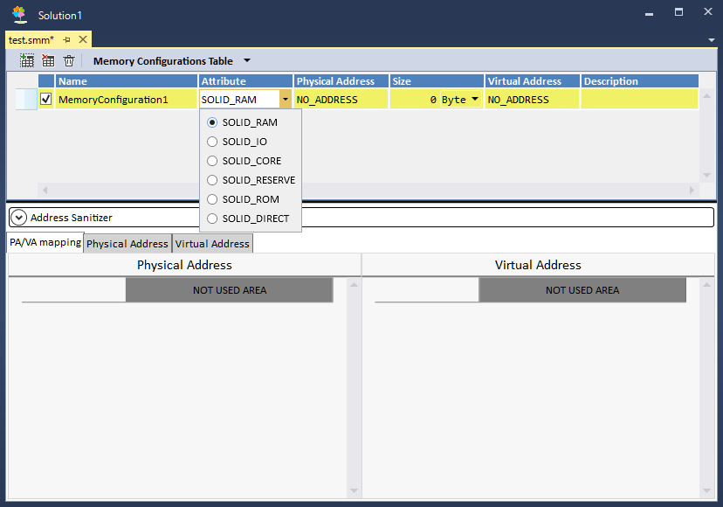723x507 pixels.
Task: Click the Solution1 application logo icon
Action: [19, 15]
